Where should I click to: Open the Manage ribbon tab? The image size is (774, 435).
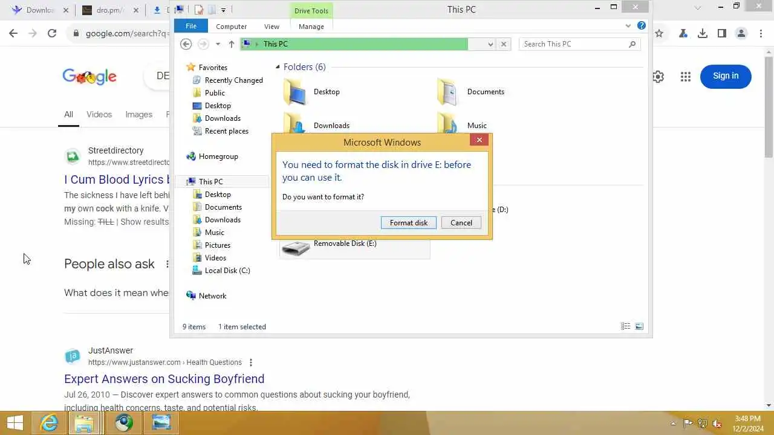pos(311,27)
